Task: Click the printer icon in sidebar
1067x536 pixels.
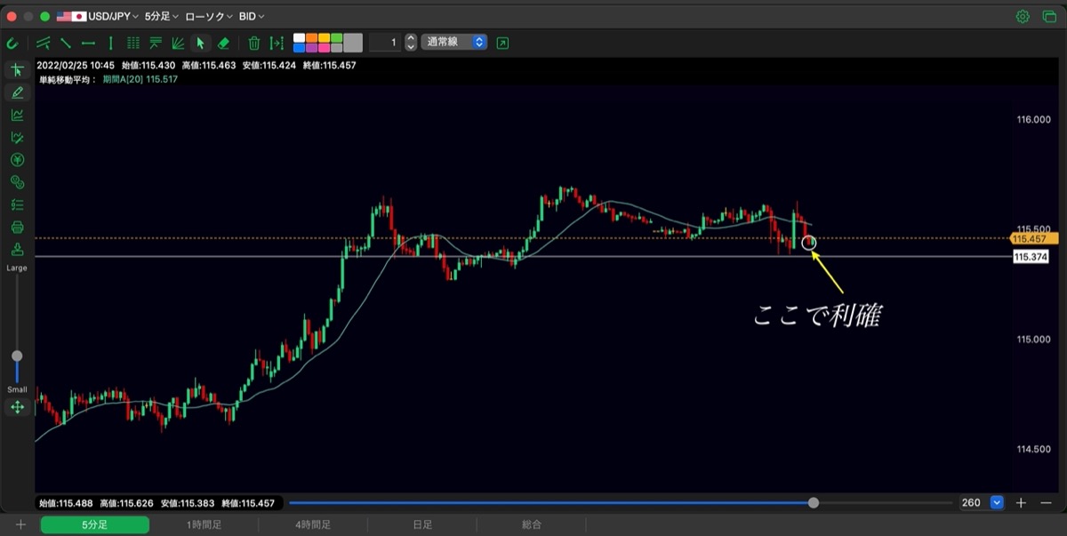Action: 17,228
